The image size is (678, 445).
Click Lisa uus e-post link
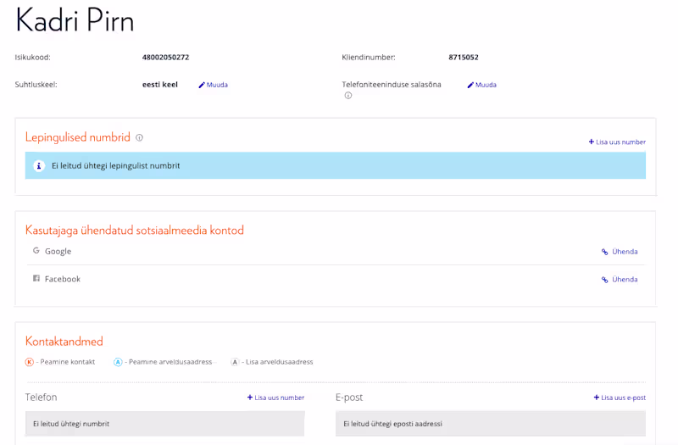coord(620,398)
